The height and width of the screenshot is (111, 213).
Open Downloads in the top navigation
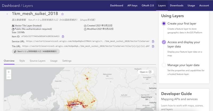(x=177, y=6)
